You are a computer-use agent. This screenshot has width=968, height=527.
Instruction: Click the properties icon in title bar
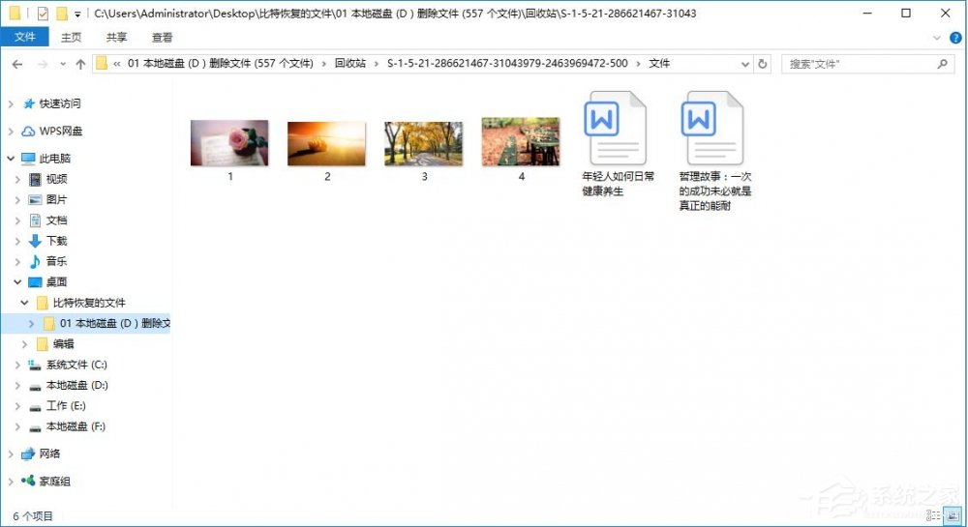click(42, 14)
